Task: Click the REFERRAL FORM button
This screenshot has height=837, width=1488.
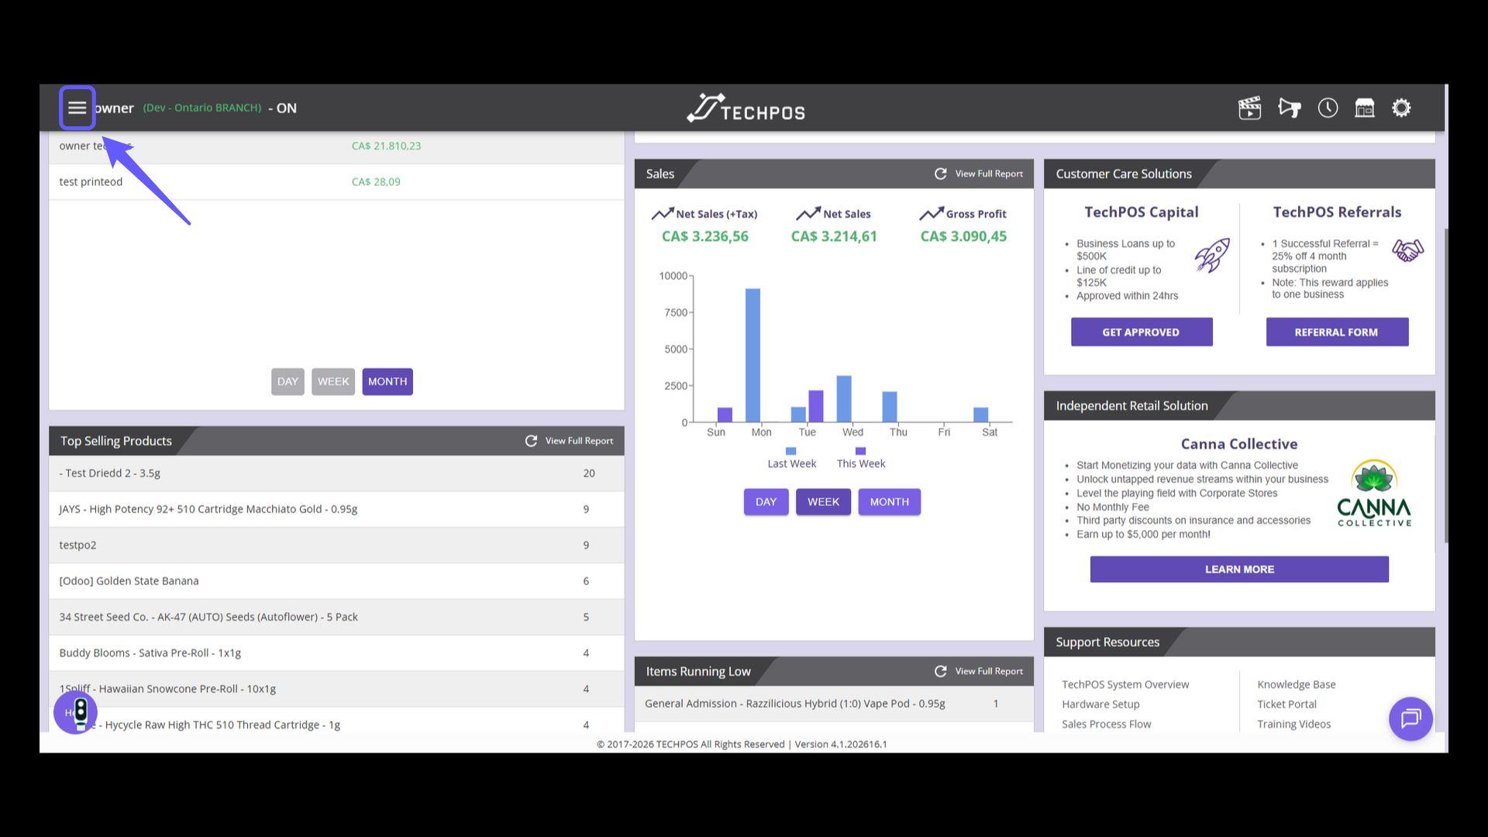Action: tap(1336, 332)
